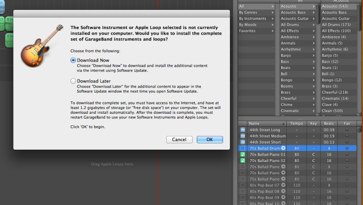Click the green note icon for 70s Ballad Piano 01

point(243,154)
